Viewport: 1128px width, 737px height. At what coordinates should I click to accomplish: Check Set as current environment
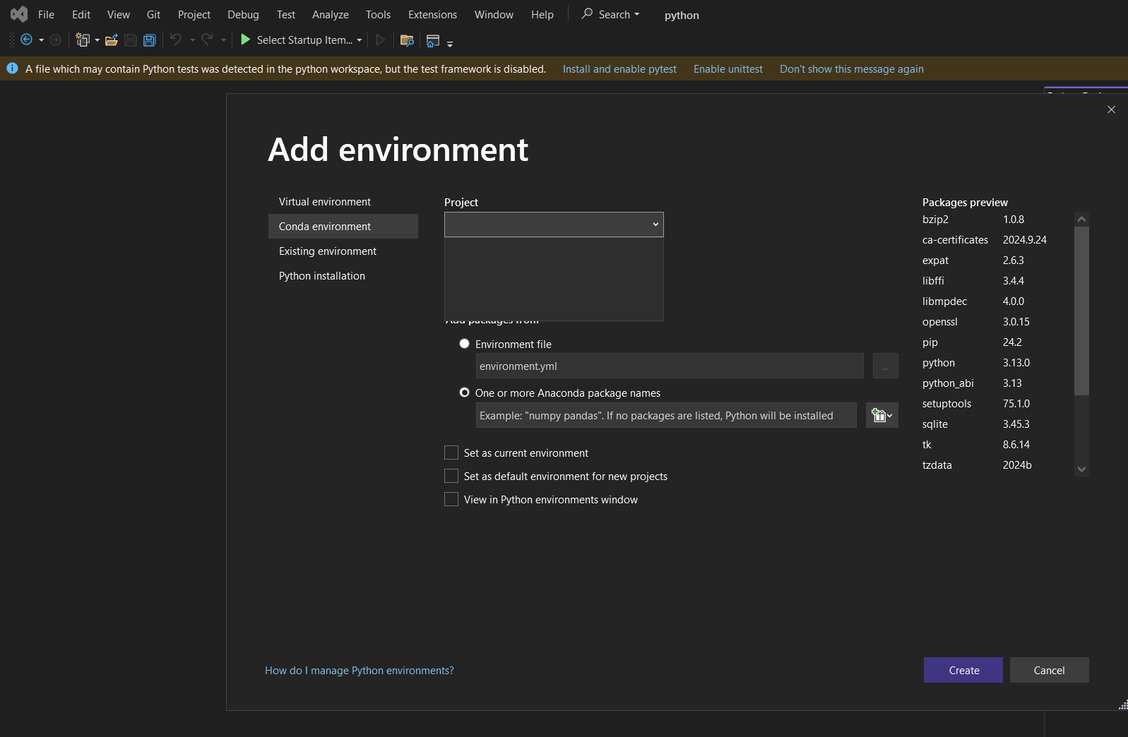click(x=451, y=453)
